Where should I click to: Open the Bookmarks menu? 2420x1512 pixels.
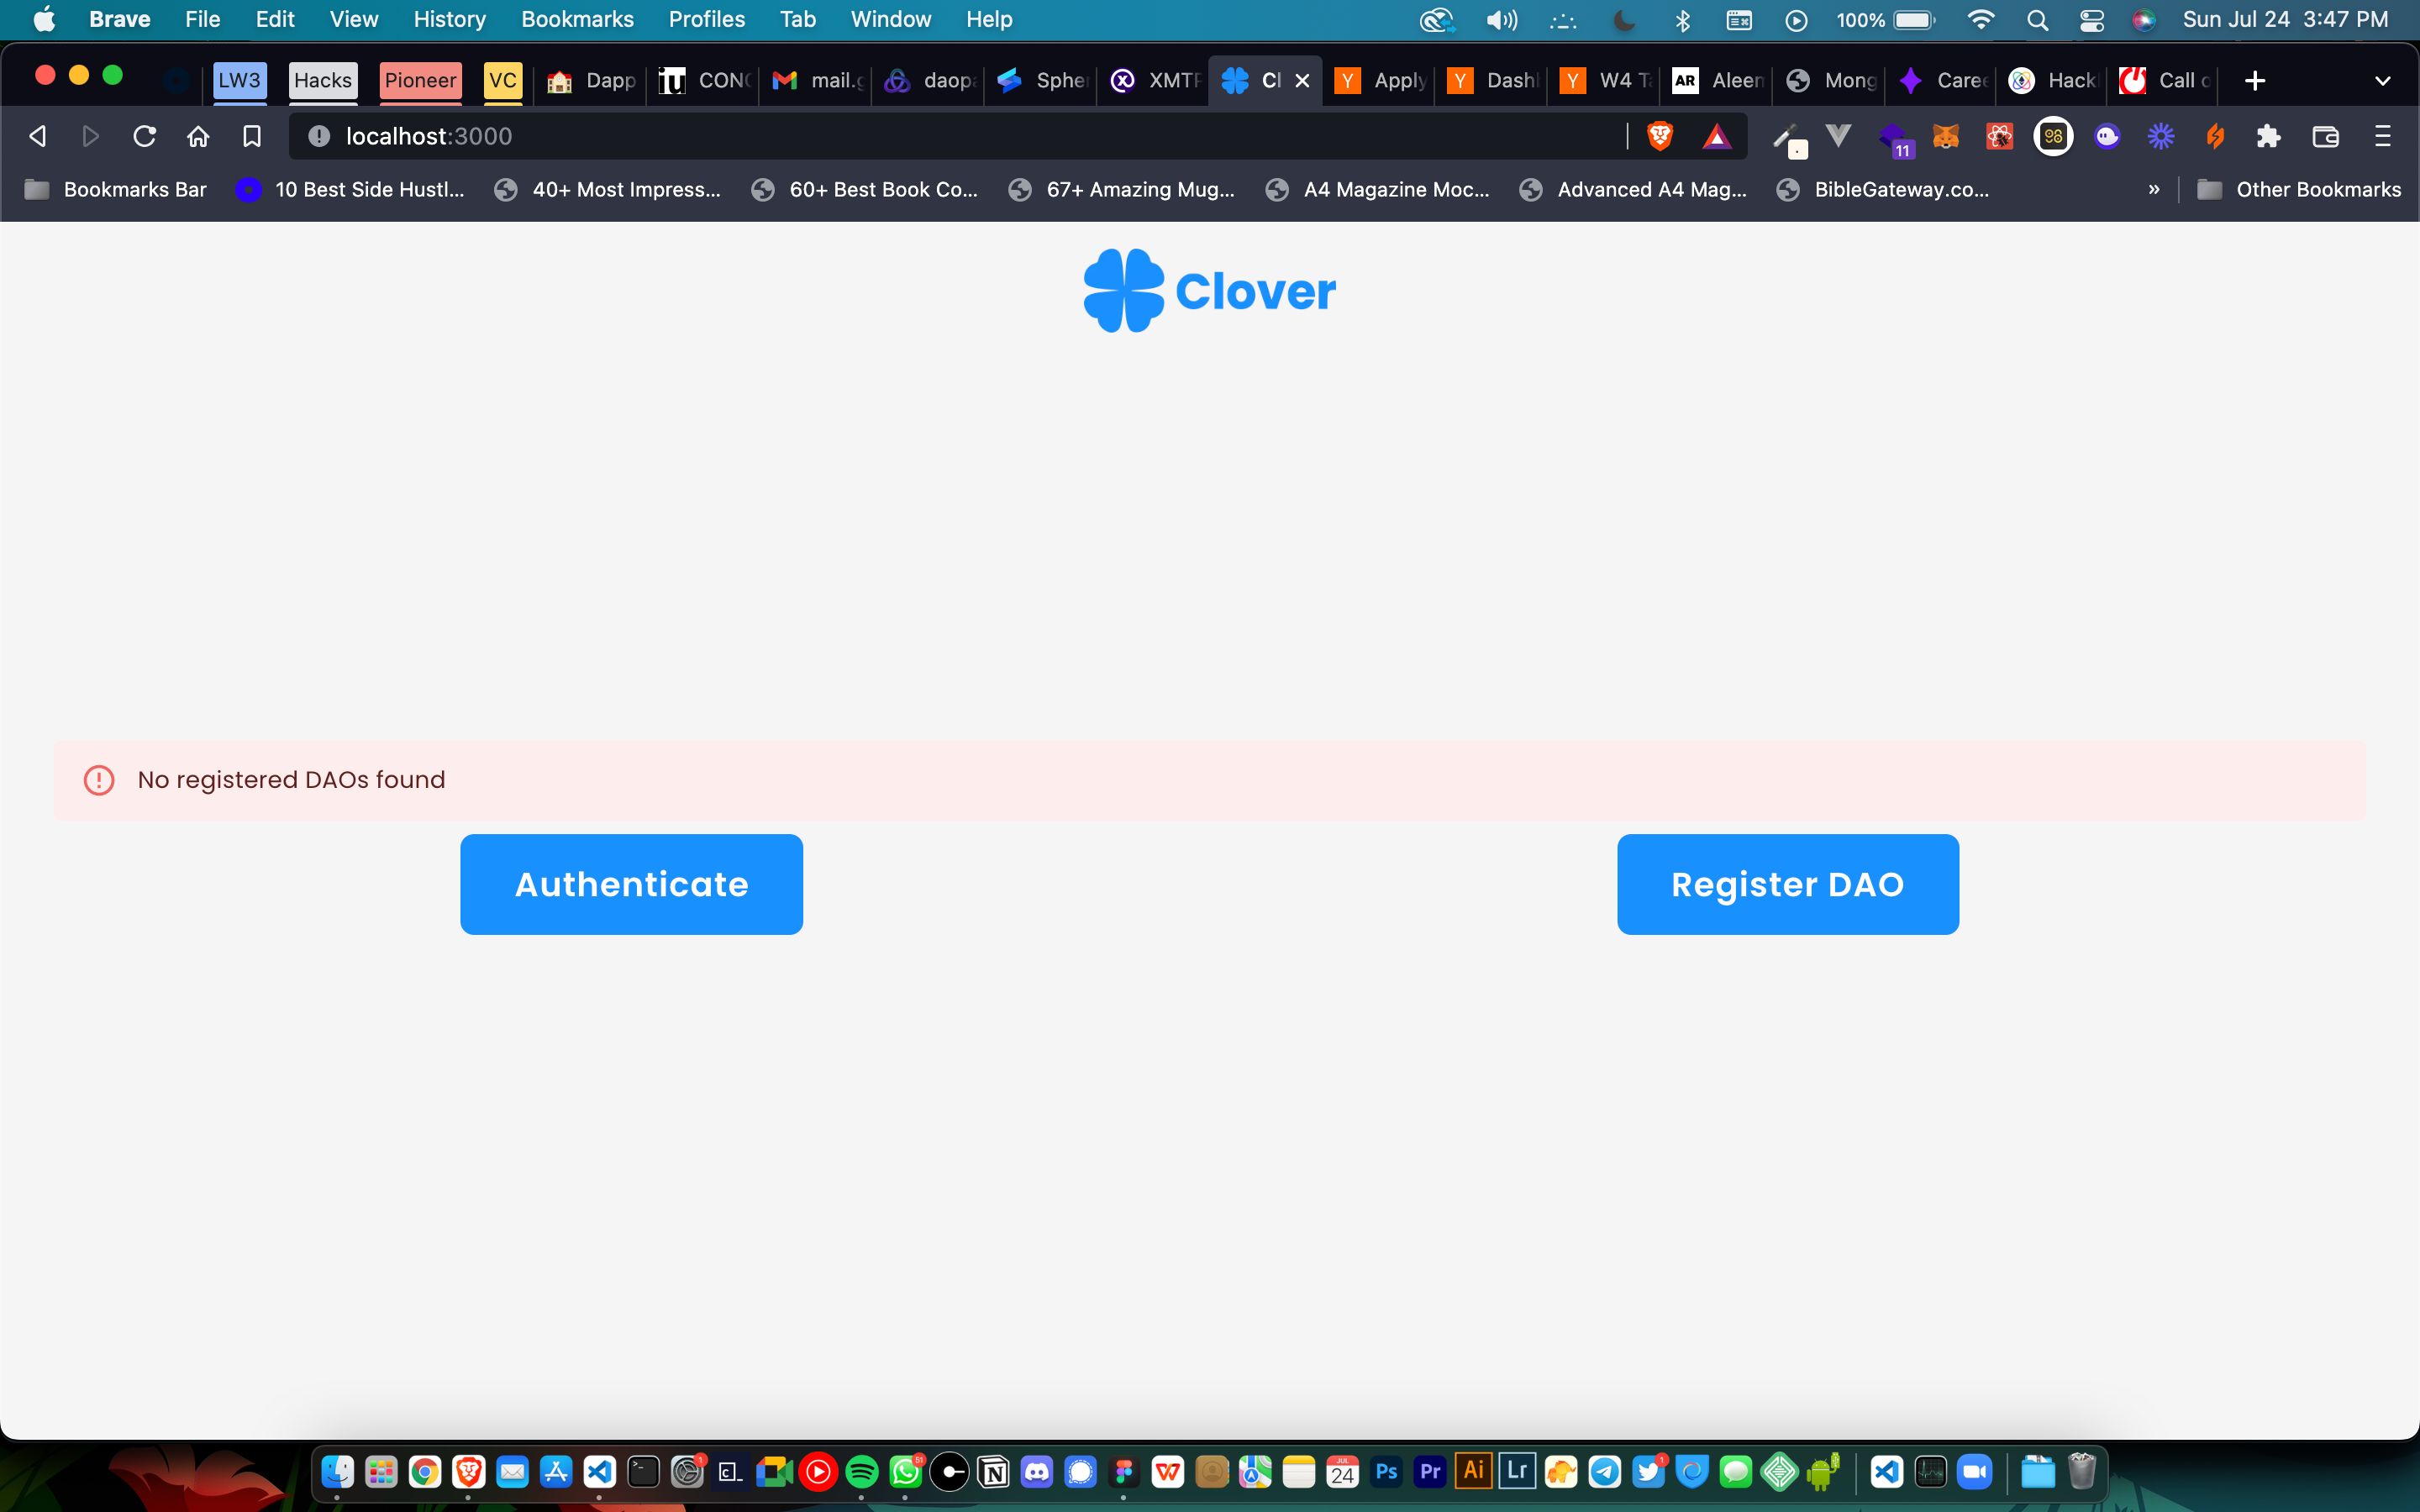point(577,19)
